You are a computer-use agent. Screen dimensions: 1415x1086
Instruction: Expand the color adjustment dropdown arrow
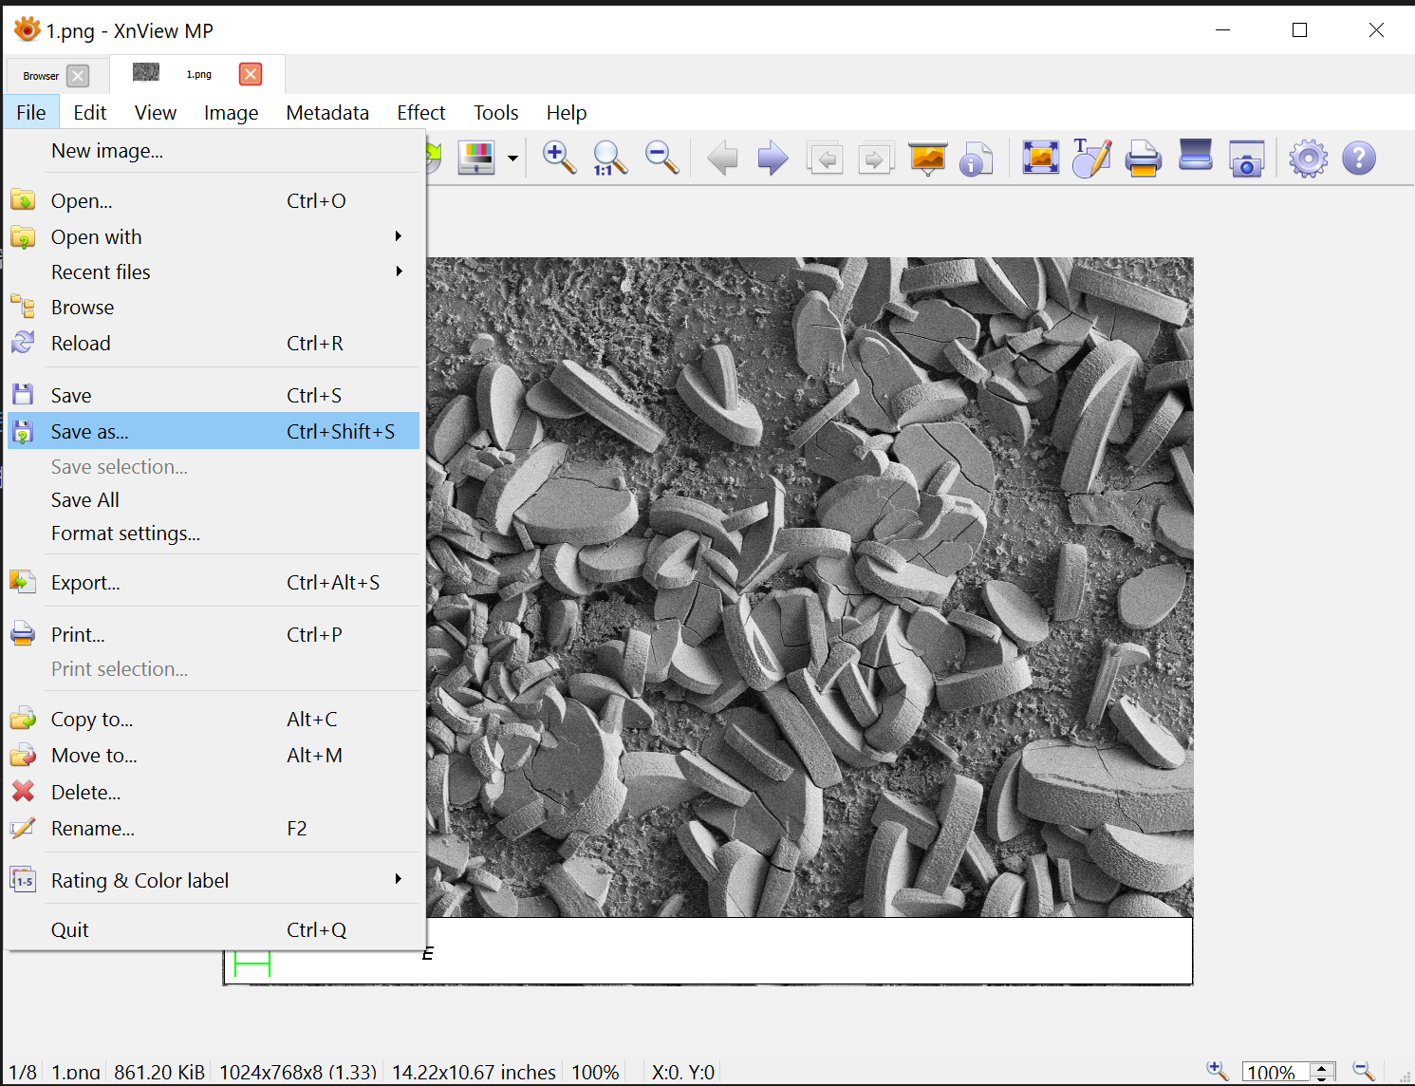[x=512, y=159]
